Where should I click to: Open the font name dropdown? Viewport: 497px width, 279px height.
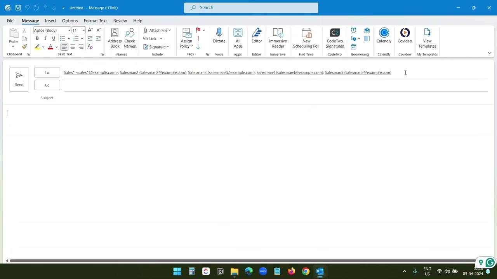coord(69,30)
